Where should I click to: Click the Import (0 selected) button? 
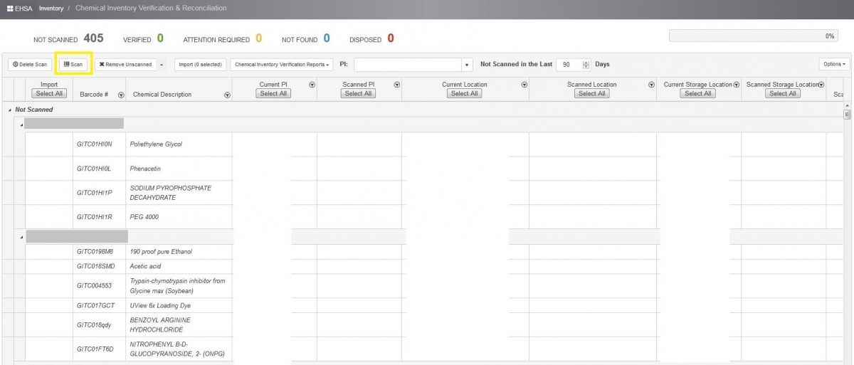pyautogui.click(x=200, y=65)
